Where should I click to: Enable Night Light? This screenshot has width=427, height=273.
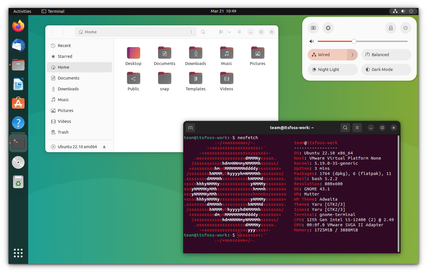(332, 70)
